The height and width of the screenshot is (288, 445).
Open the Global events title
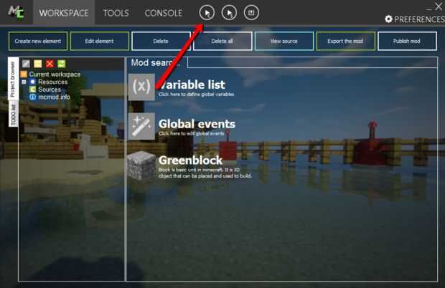pyautogui.click(x=197, y=124)
